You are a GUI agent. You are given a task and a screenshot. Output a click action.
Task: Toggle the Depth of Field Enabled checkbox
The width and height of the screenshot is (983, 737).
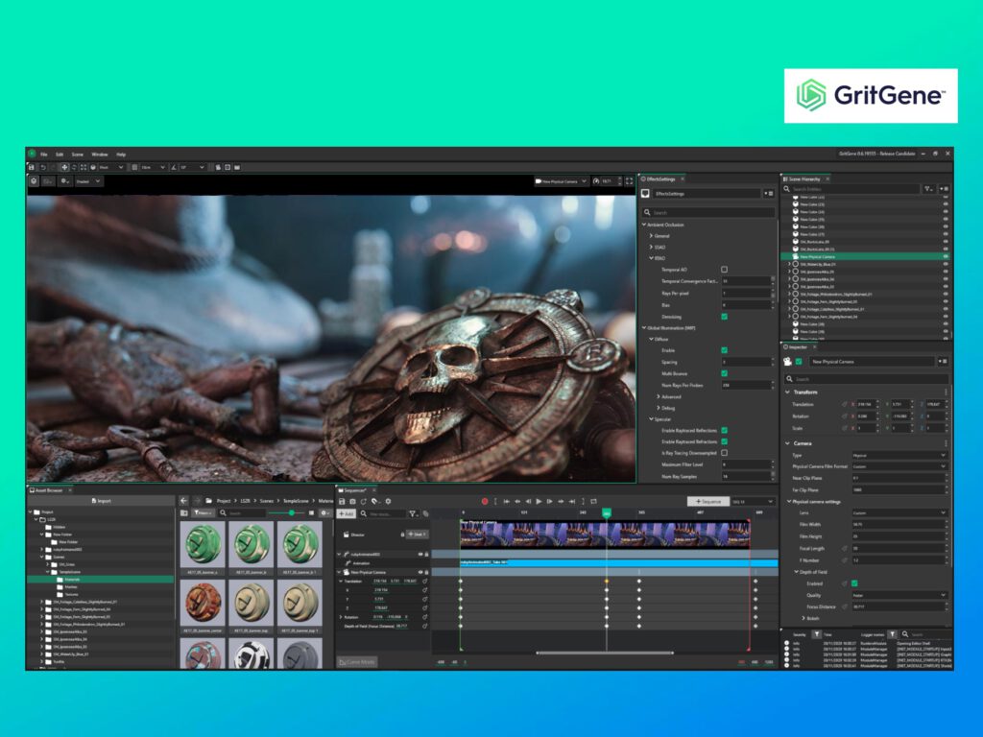[x=853, y=583]
